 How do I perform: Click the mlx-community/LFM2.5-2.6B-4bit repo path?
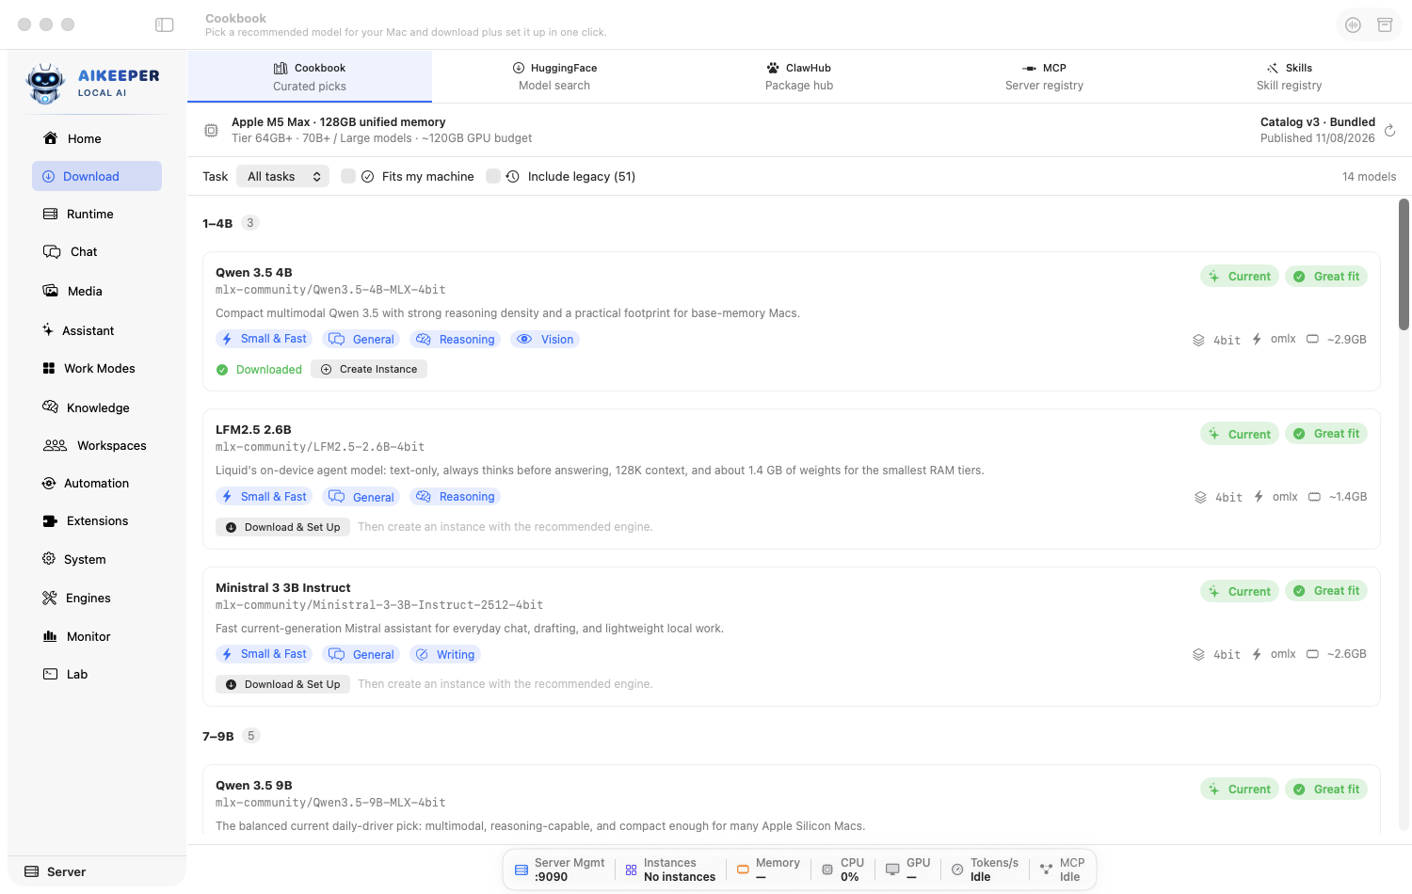pyautogui.click(x=320, y=447)
